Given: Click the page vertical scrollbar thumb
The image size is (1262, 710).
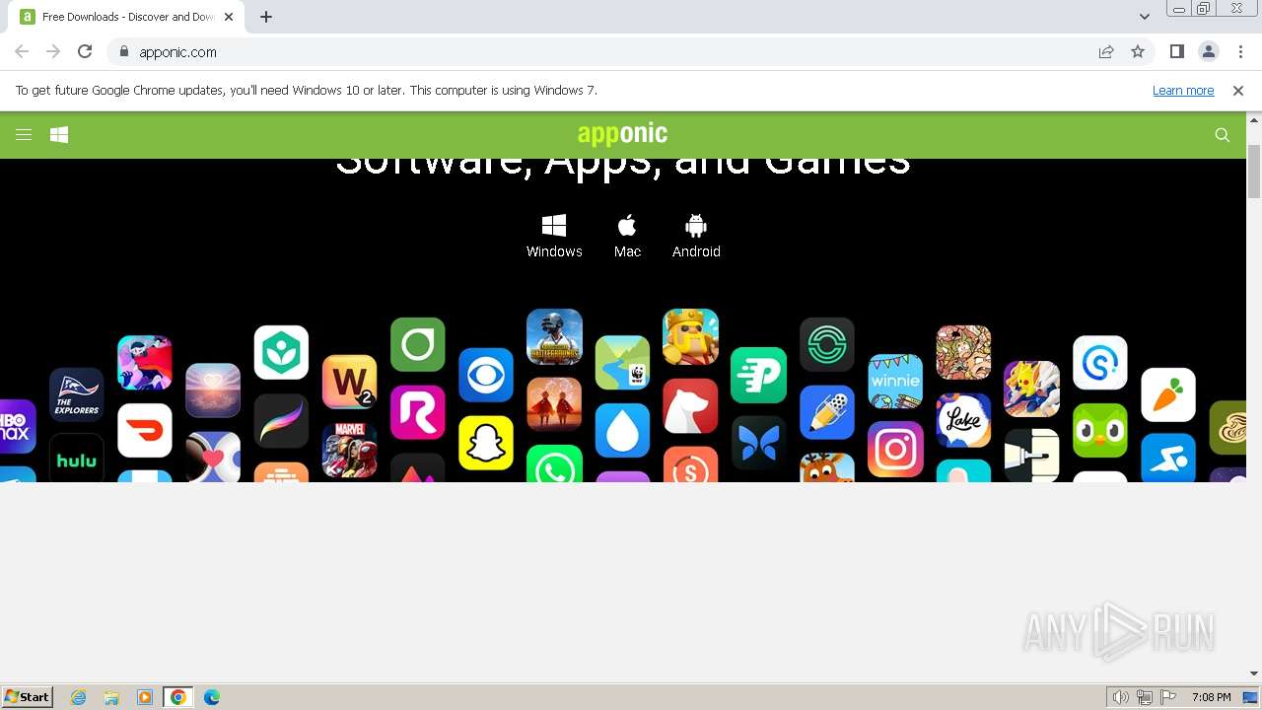Looking at the screenshot, I should 1254,171.
